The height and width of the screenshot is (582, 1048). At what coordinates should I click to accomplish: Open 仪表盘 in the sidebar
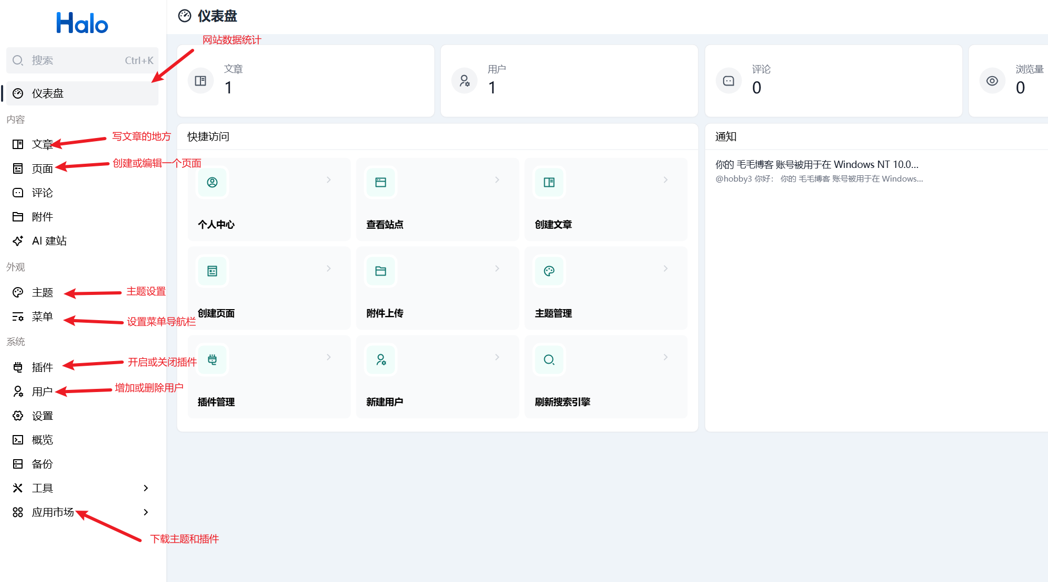(47, 93)
